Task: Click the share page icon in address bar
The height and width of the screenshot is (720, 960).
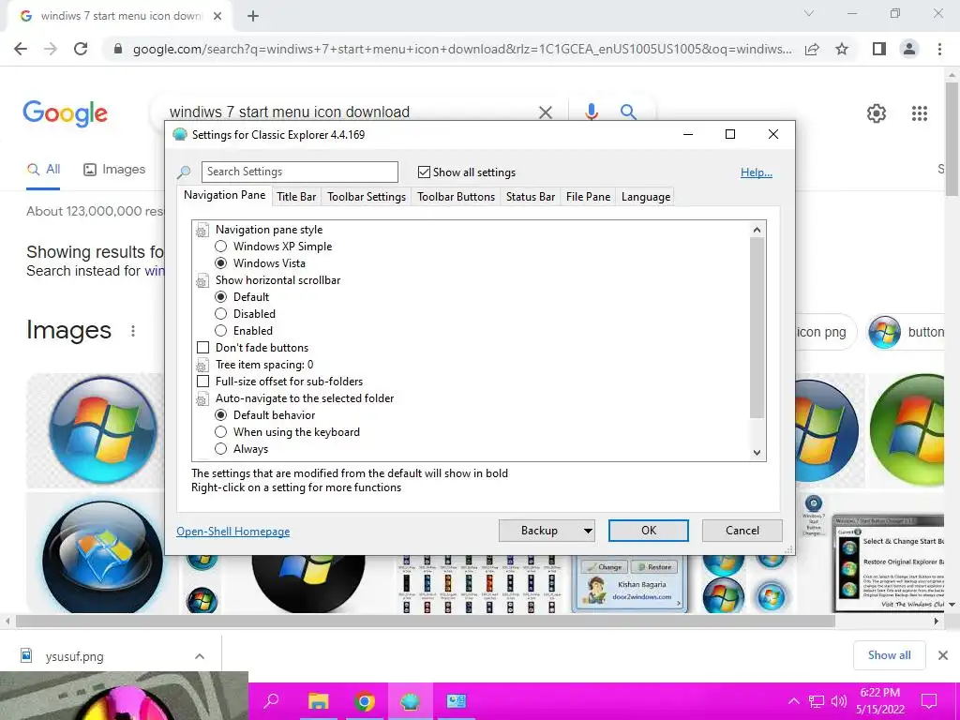Action: pyautogui.click(x=812, y=49)
